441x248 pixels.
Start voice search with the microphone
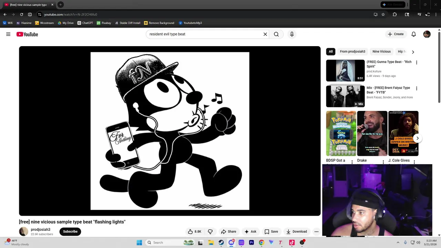(292, 34)
